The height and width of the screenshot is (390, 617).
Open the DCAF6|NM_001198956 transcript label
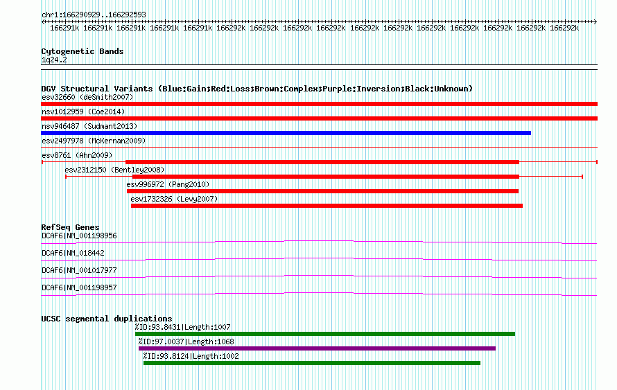pyautogui.click(x=79, y=236)
